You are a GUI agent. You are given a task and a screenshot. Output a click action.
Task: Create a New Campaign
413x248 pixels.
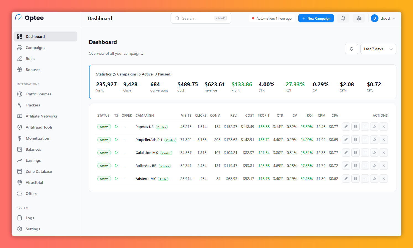click(316, 18)
